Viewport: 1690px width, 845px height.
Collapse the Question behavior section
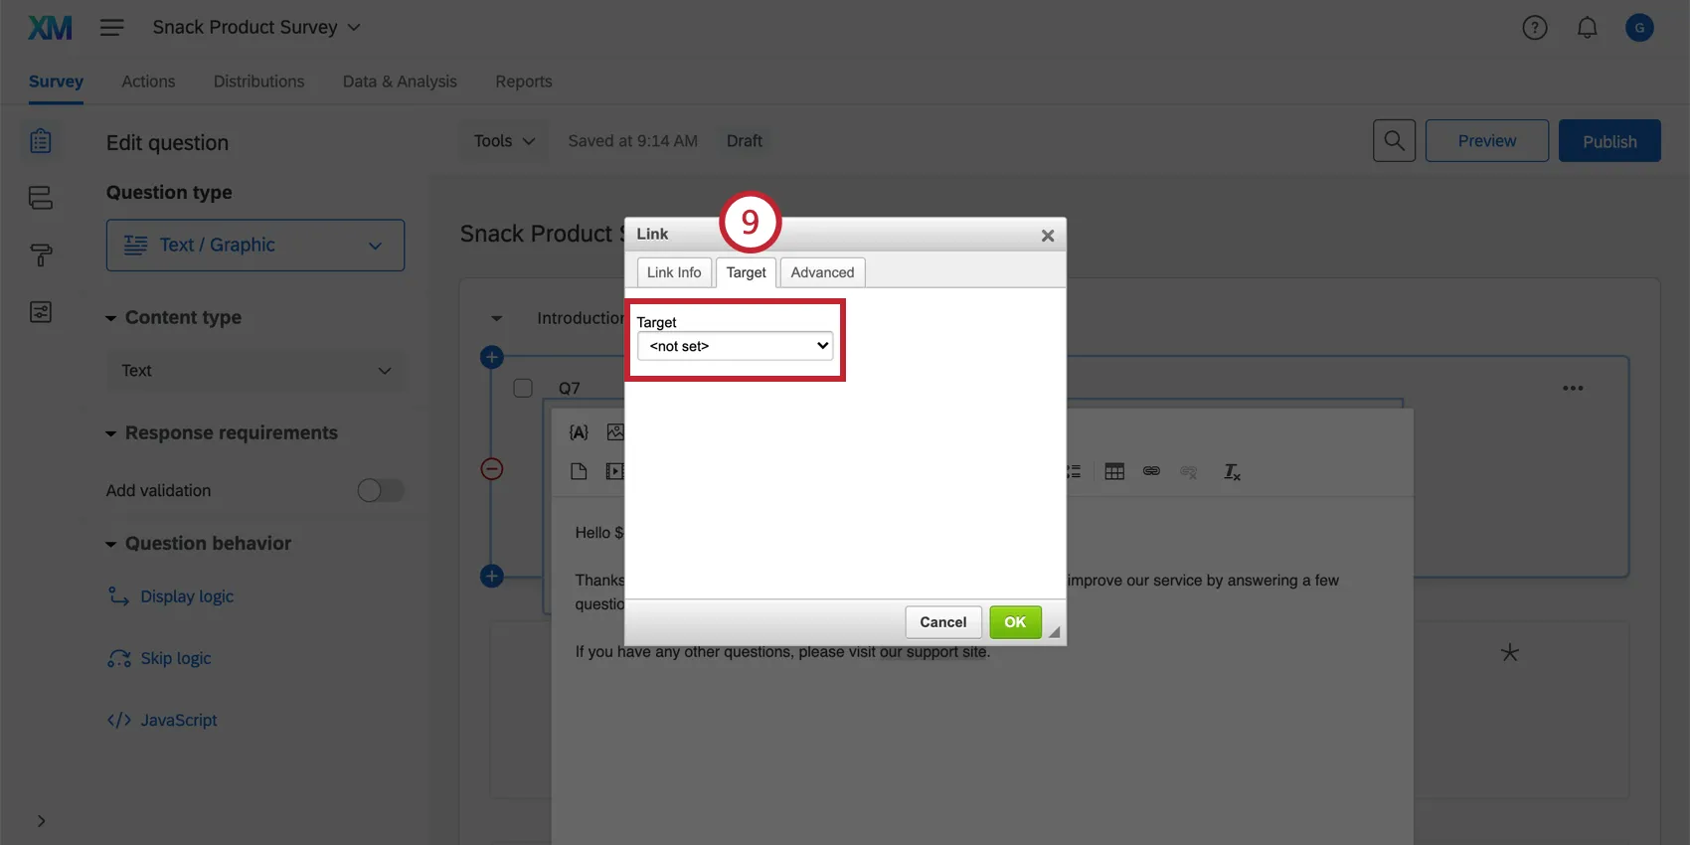[111, 544]
